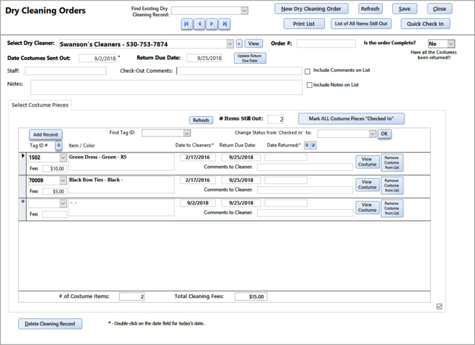
Task: Mark ALL Costume Pieces Checked In
Action: click(351, 119)
